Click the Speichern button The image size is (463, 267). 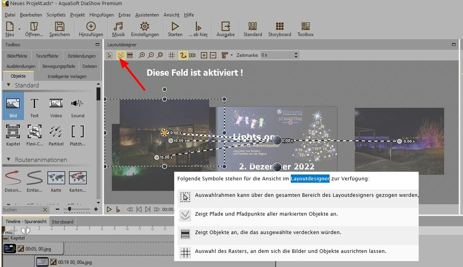click(59, 29)
